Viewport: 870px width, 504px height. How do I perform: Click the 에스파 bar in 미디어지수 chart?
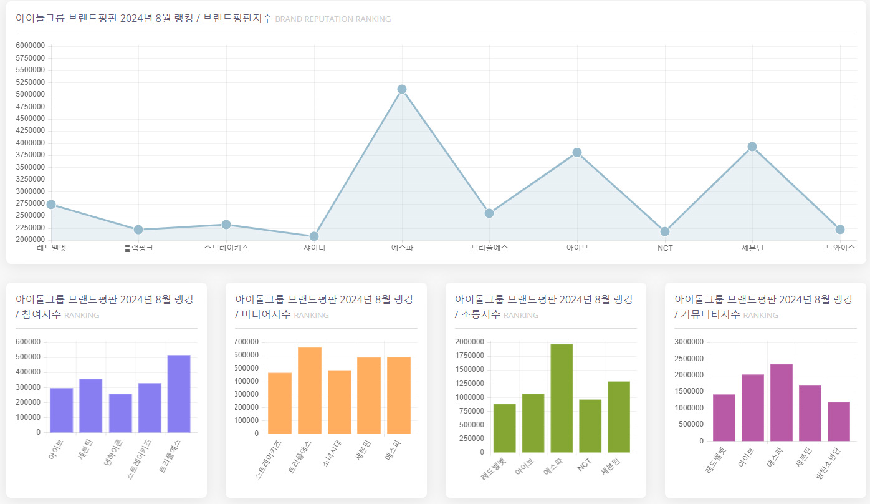(x=399, y=395)
